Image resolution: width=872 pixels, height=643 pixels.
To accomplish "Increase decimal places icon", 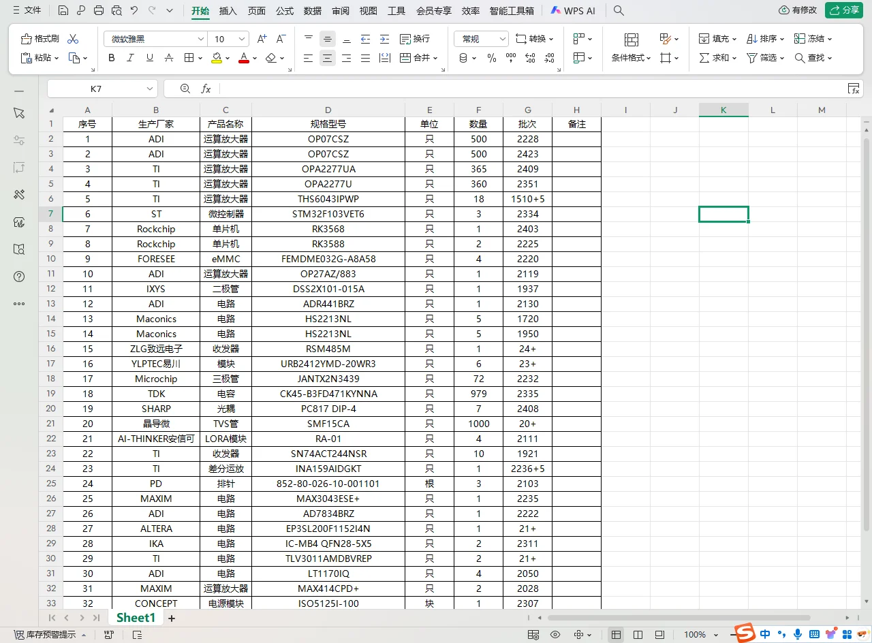I will click(x=531, y=58).
